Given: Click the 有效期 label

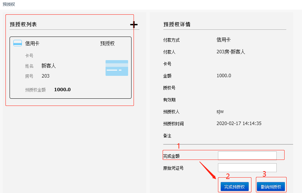Looking at the screenshot, I should [169, 100].
